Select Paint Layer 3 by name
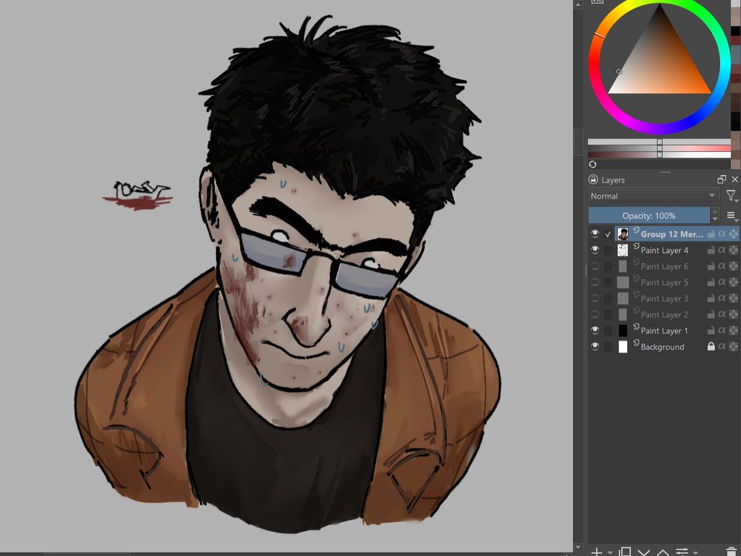The height and width of the screenshot is (556, 741). [x=664, y=299]
